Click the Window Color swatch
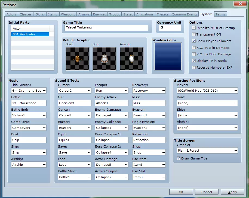Image resolution: width=249 pixels, height=198 pixels. click(168, 57)
